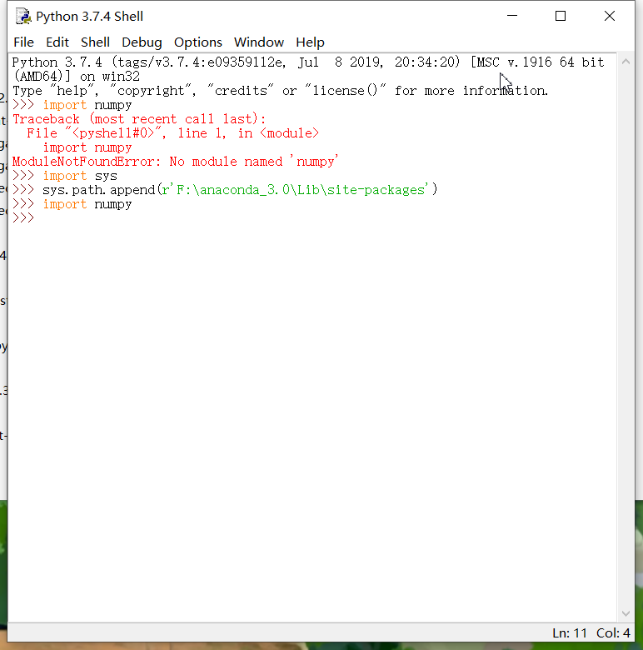Open the File menu
The image size is (643, 650).
[x=23, y=42]
